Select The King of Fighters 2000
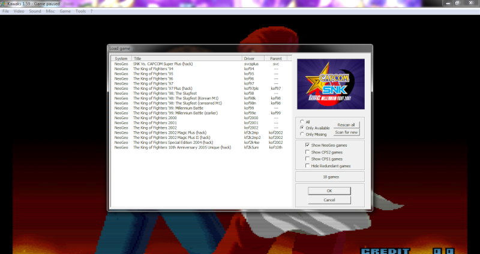This screenshot has height=254, width=480. (x=201, y=117)
